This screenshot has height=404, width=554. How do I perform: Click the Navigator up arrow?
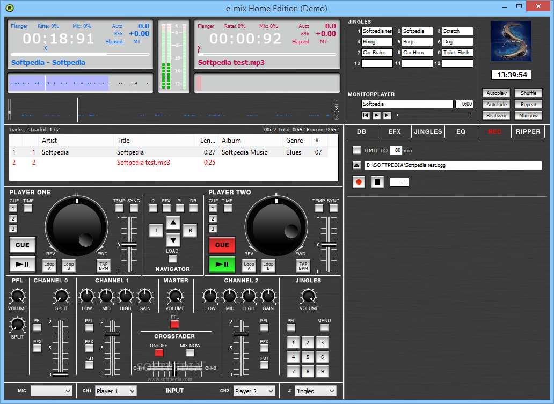173,223
